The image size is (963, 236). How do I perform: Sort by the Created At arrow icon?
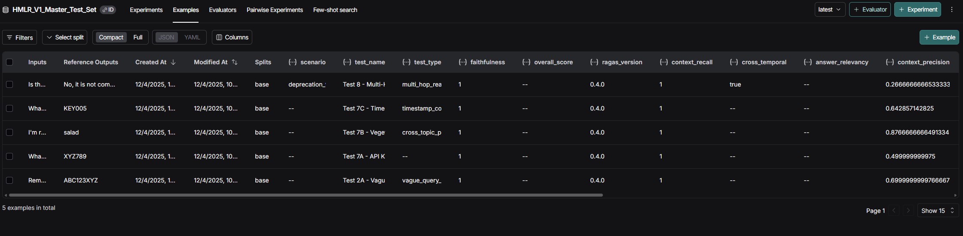173,62
